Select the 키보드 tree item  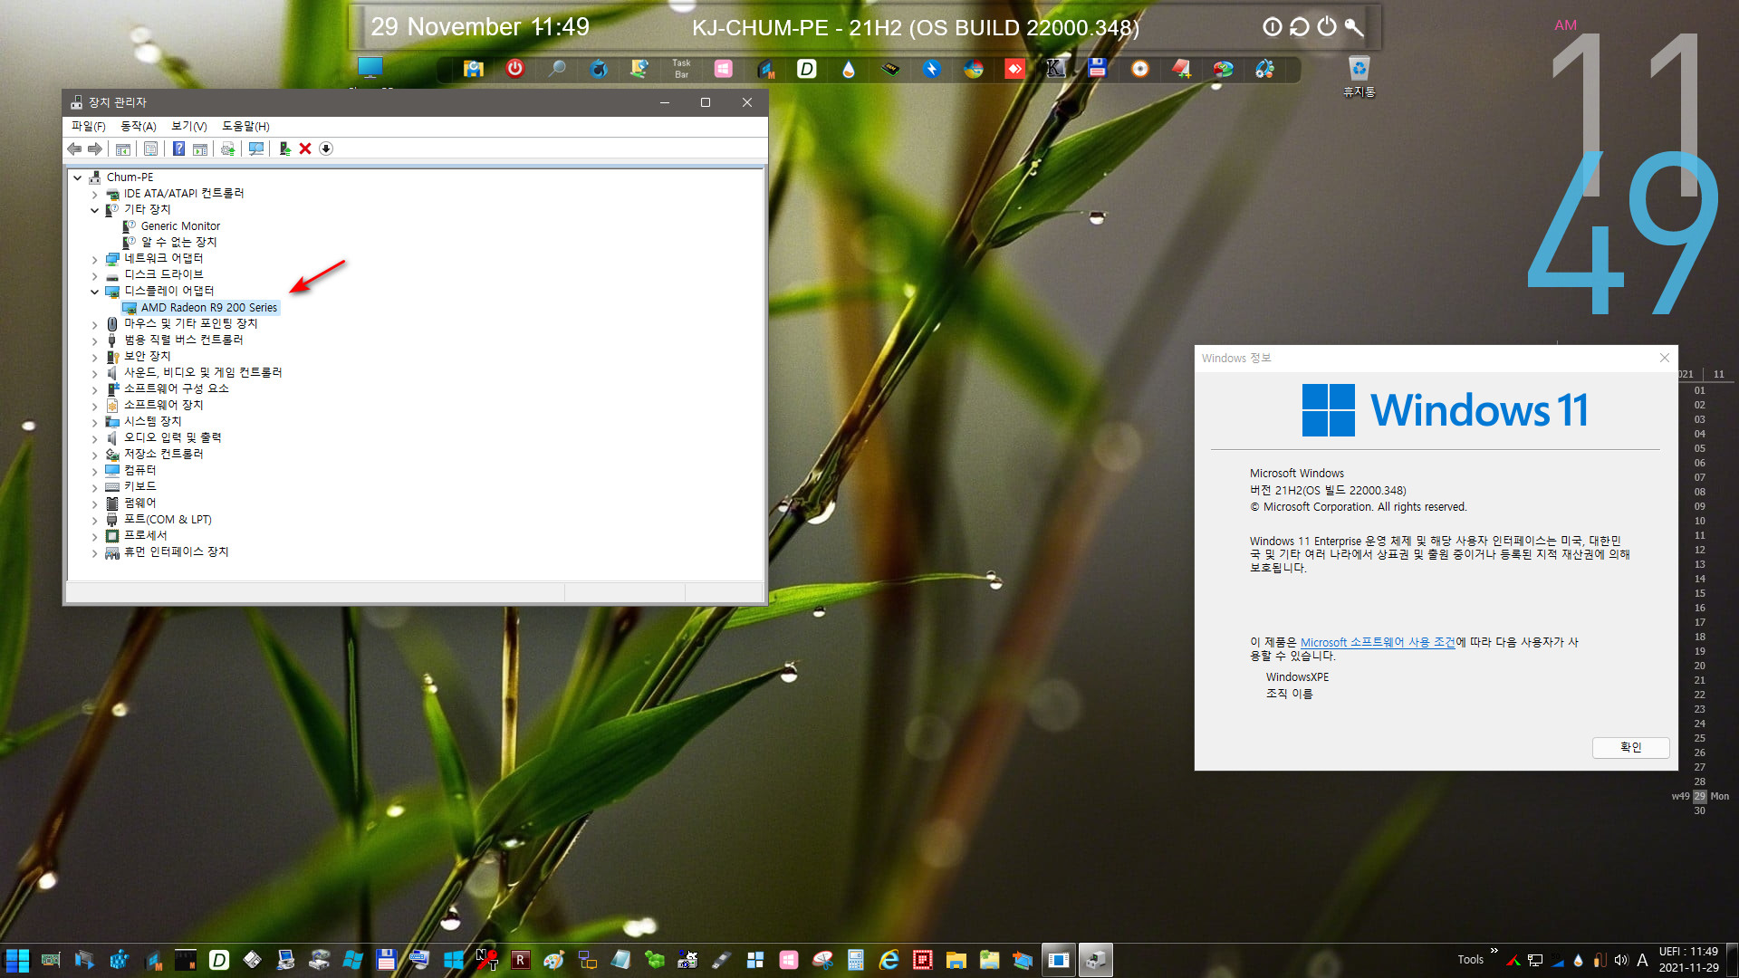tap(139, 487)
